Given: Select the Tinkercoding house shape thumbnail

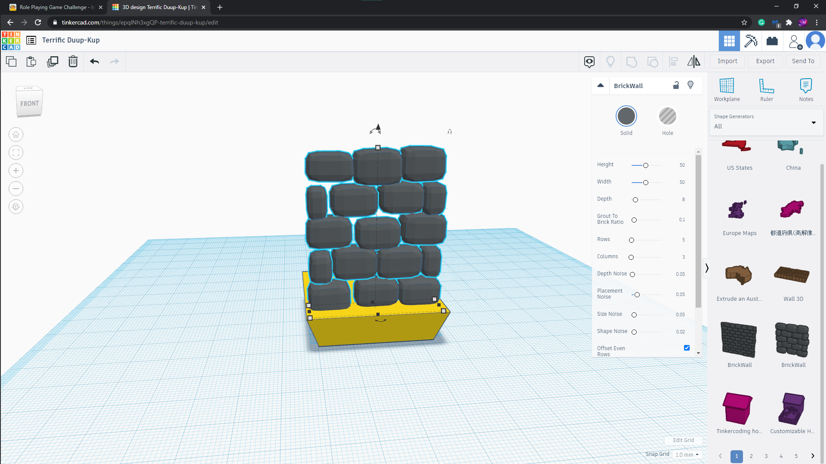Looking at the screenshot, I should (x=737, y=409).
